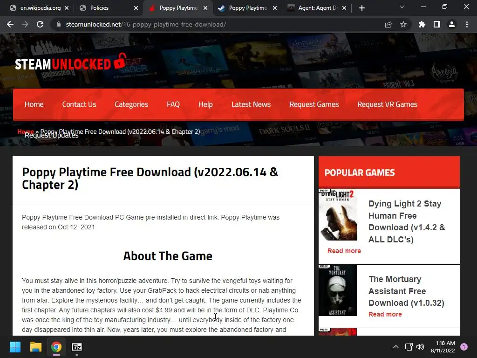Screen dimensions: 477x358
Task: Open The Mortuary Assistant Free Download link
Action: [x=406, y=291]
